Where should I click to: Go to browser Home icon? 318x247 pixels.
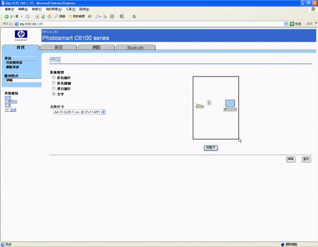point(49,16)
